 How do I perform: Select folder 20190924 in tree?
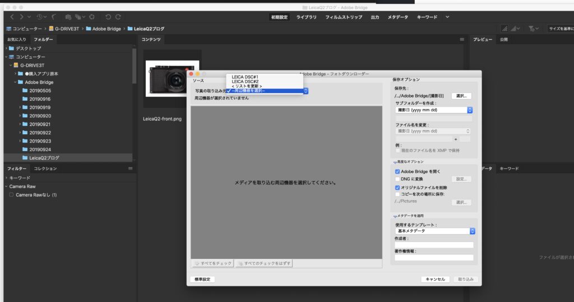(40, 149)
